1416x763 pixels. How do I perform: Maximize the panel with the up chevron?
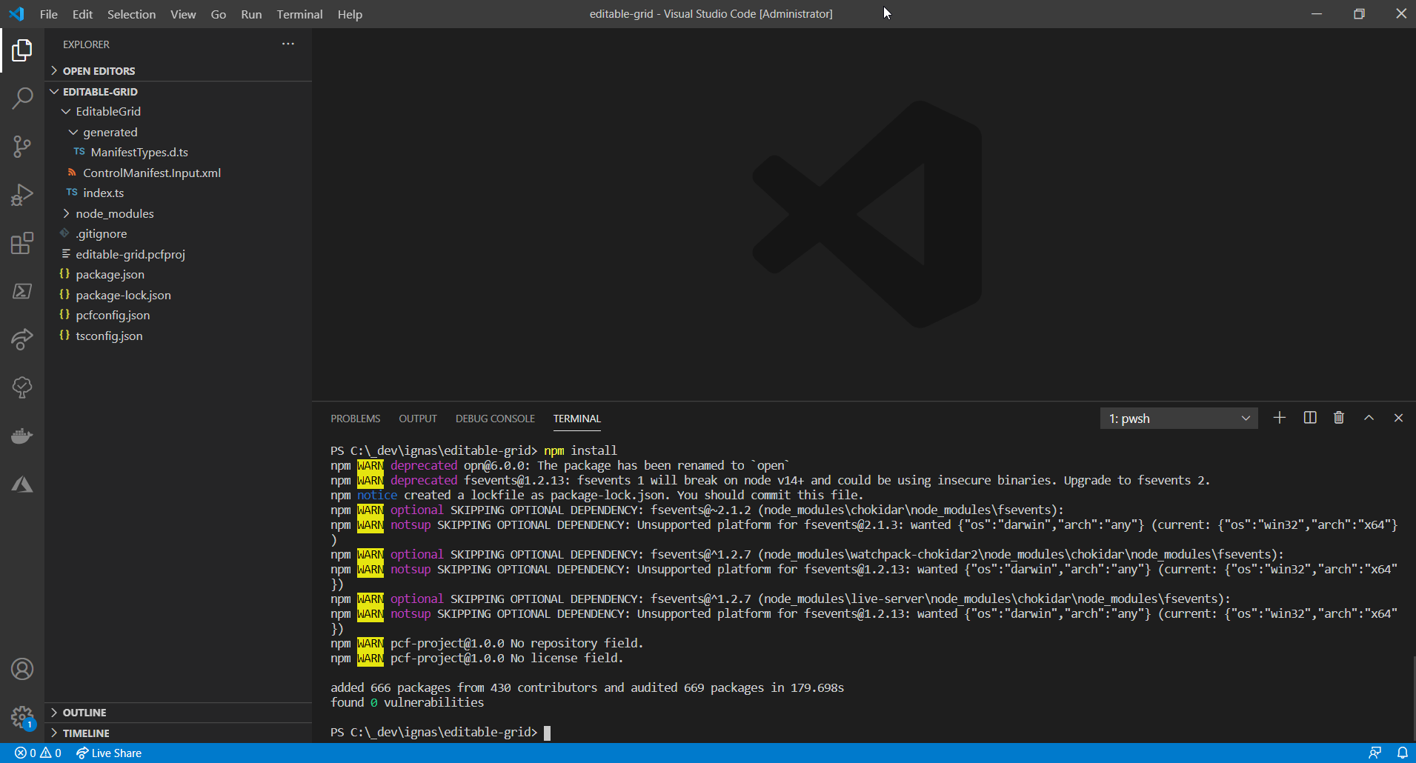click(x=1369, y=418)
